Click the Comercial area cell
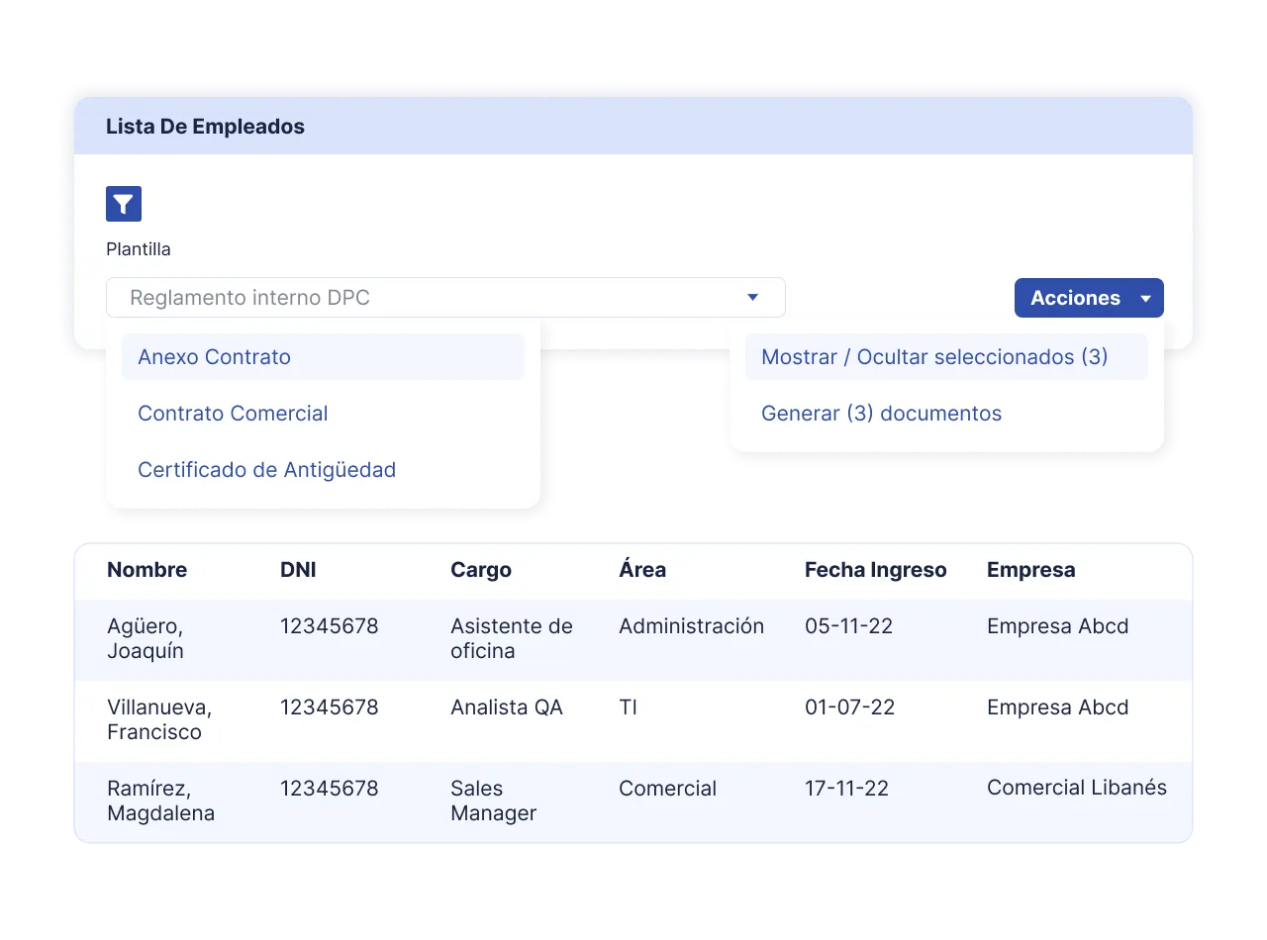 (667, 789)
